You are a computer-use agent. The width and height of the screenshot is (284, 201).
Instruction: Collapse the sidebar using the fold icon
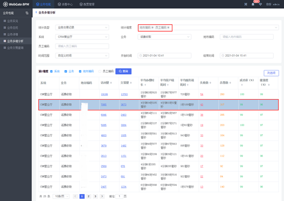27,13
